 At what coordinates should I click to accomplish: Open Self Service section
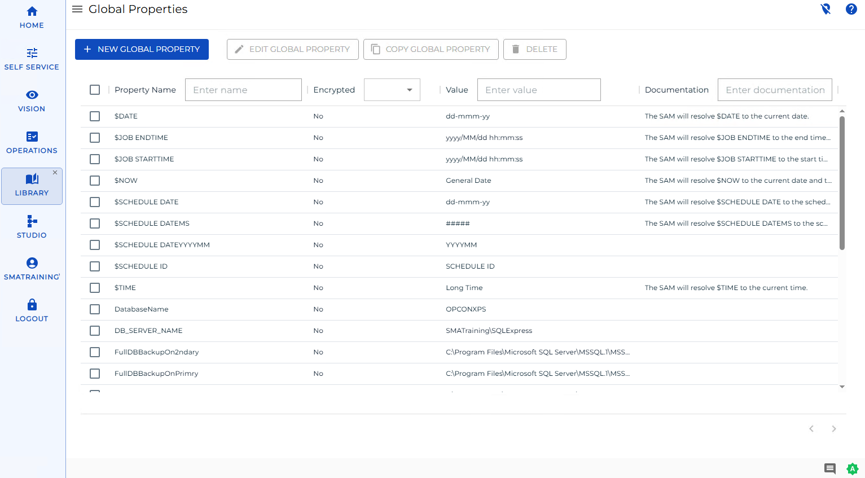coord(32,59)
